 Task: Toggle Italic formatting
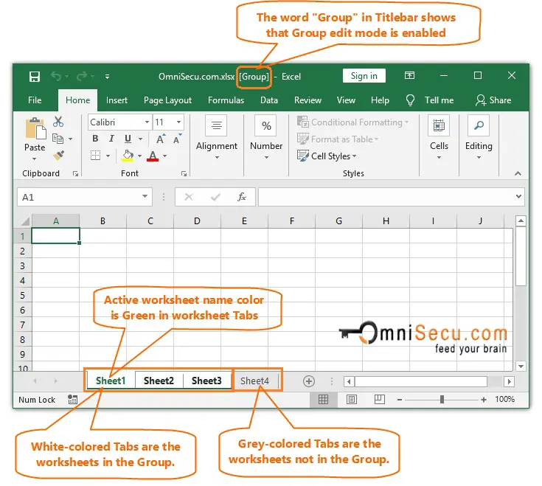(111, 139)
